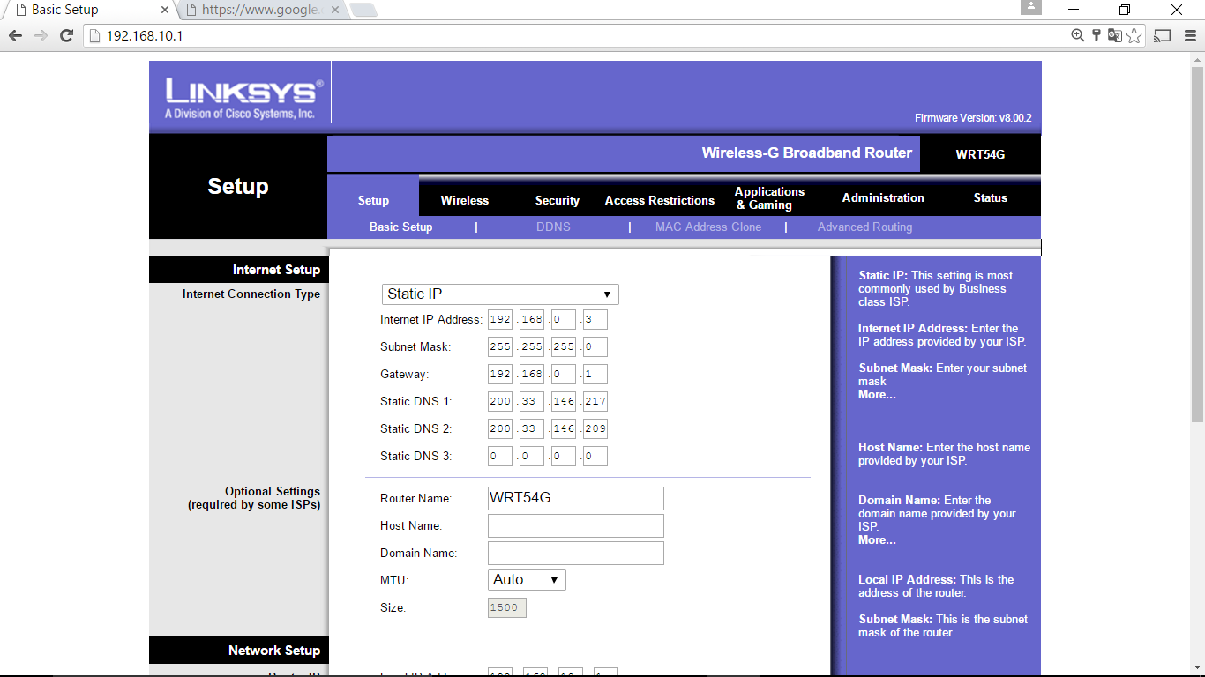Click the Router Name field
Image resolution: width=1205 pixels, height=677 pixels.
coord(575,498)
